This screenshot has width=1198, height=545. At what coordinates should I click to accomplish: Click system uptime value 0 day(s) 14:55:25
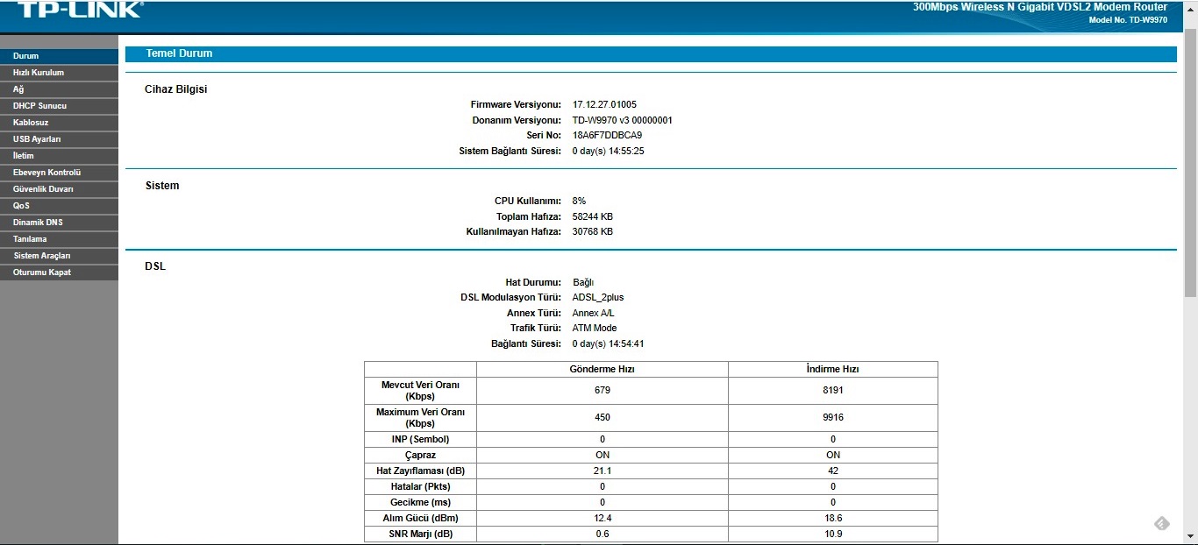point(608,152)
